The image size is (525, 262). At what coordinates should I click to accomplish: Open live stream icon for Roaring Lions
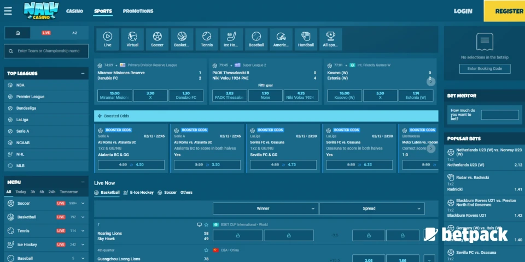[200, 224]
